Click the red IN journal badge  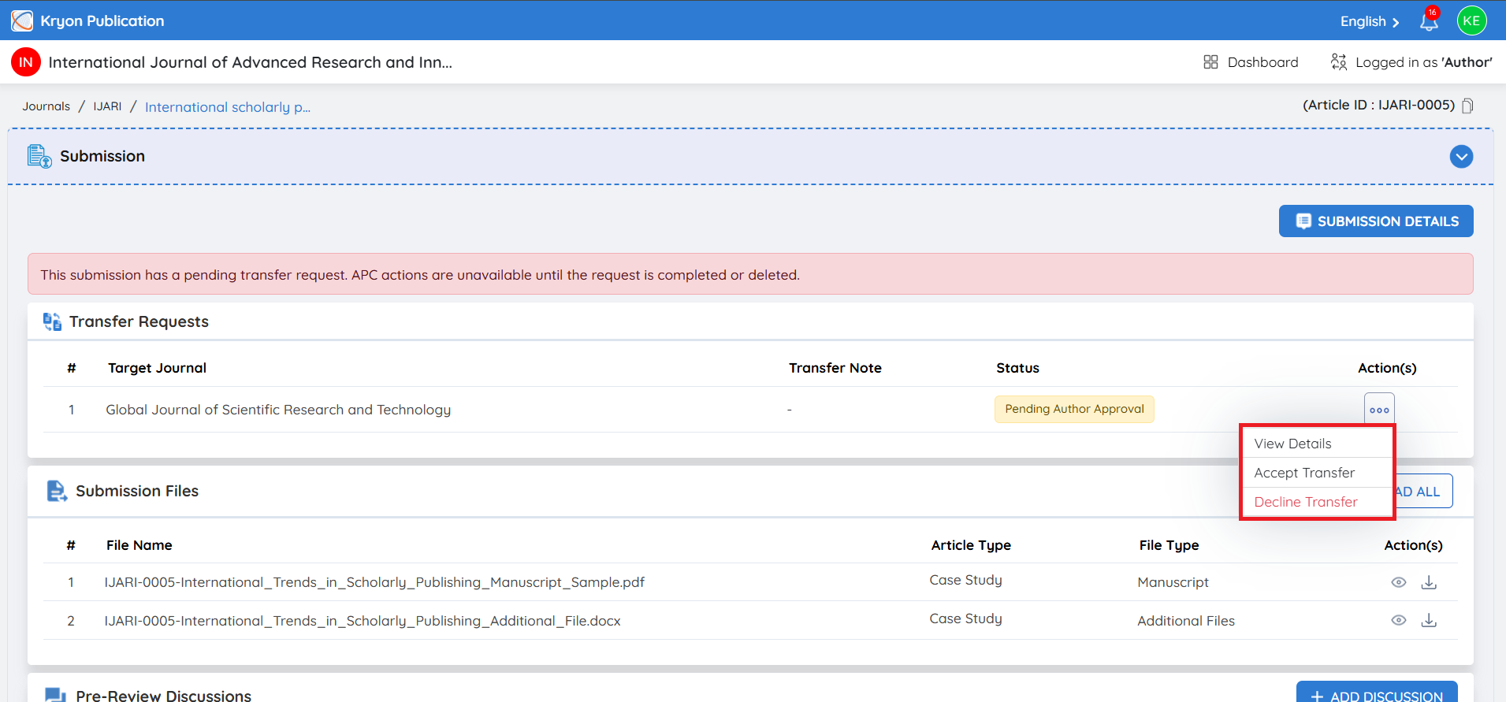click(26, 62)
